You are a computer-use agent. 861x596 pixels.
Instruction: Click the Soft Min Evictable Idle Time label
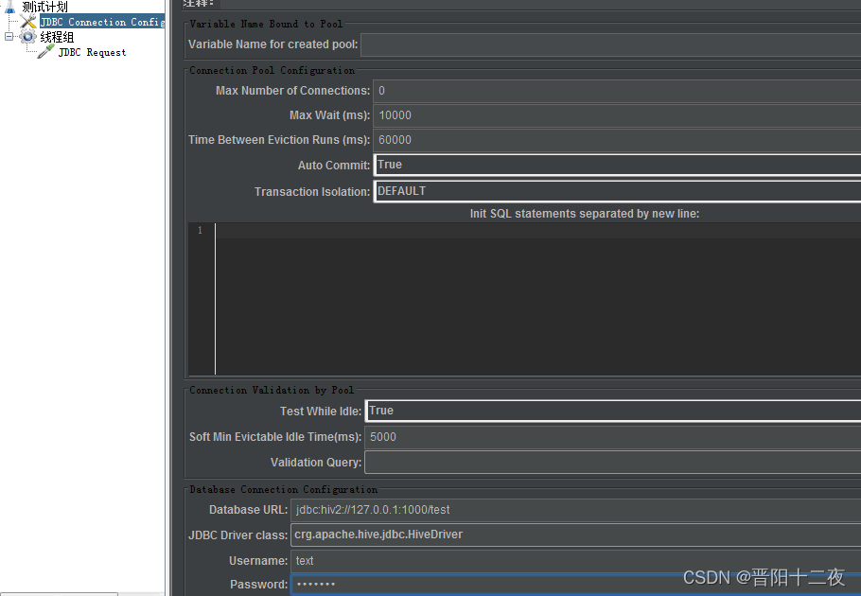[275, 437]
